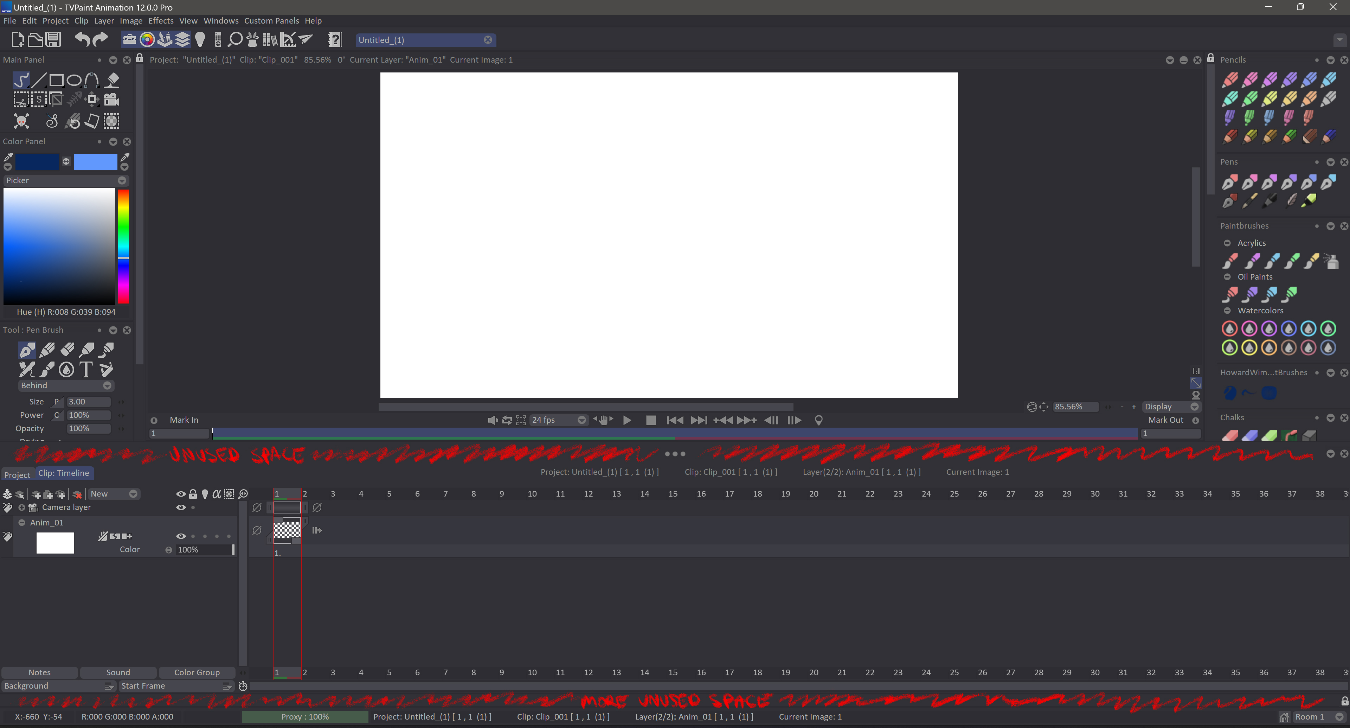Viewport: 1350px width, 728px height.
Task: Open the FX magic hat icon
Action: (x=252, y=40)
